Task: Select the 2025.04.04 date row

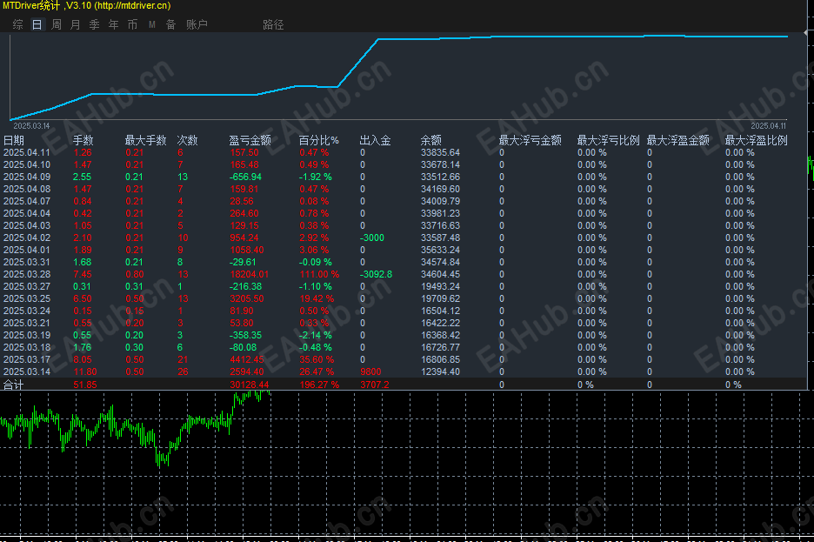Action: coord(26,213)
